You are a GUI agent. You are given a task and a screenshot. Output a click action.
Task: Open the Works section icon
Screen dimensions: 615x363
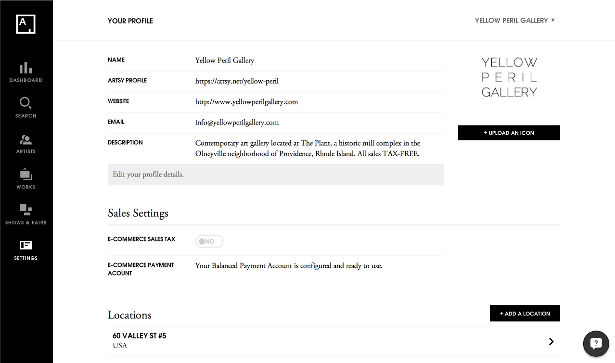(26, 175)
